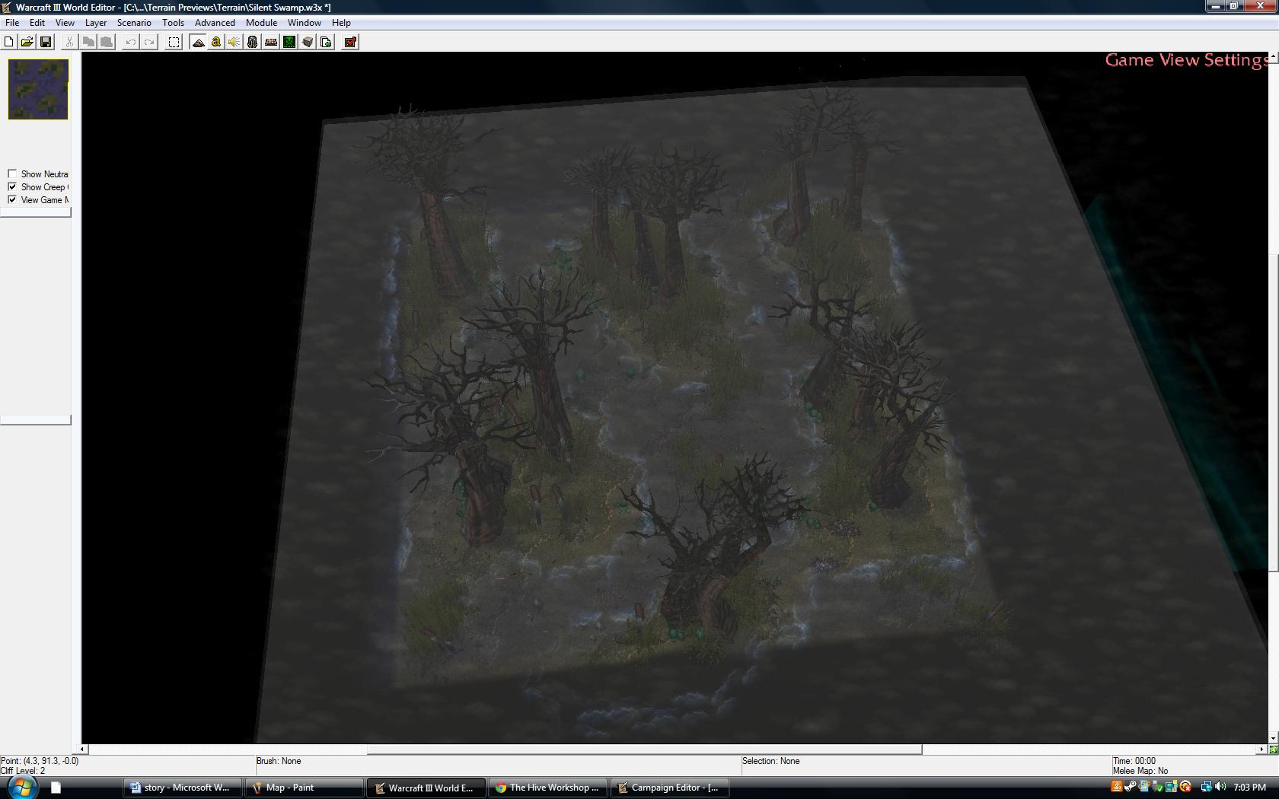Image resolution: width=1279 pixels, height=799 pixels.
Task: Click the Steam tray icon
Action: 1131,787
